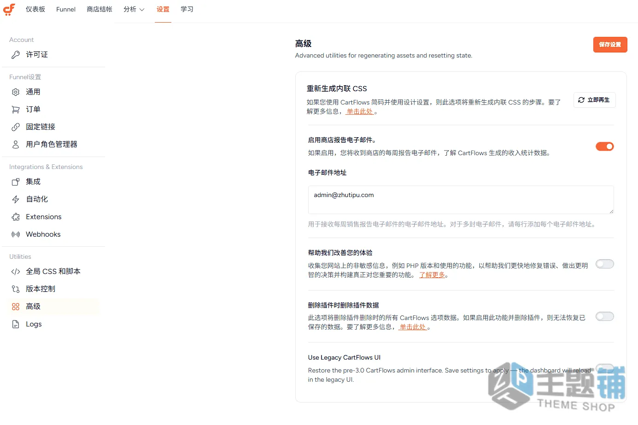The image size is (638, 425).
Task: Click the 电子邮件地址 label
Action: click(x=327, y=173)
